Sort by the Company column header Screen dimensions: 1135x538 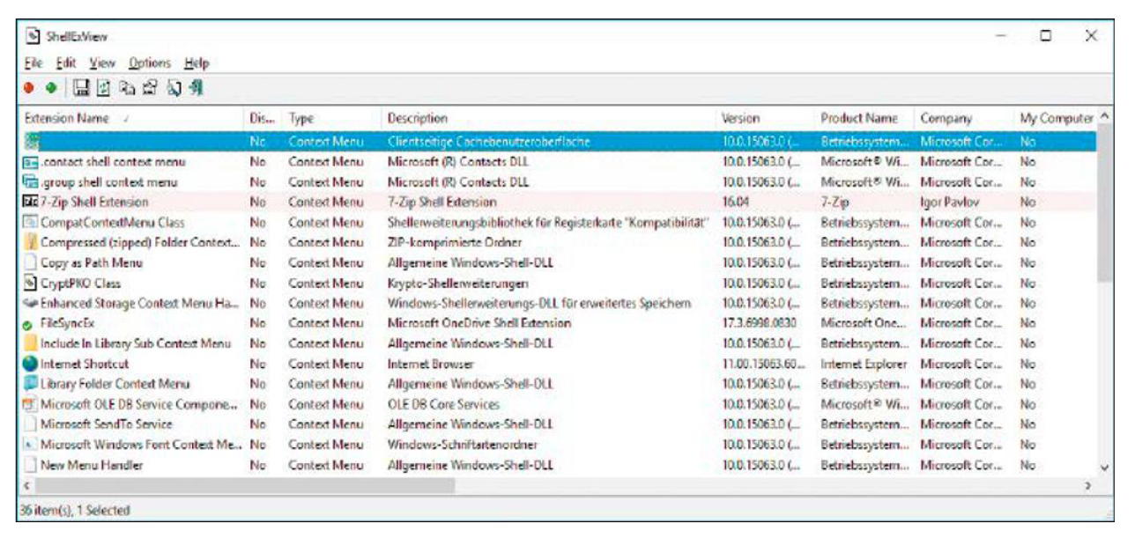pyautogui.click(x=964, y=118)
